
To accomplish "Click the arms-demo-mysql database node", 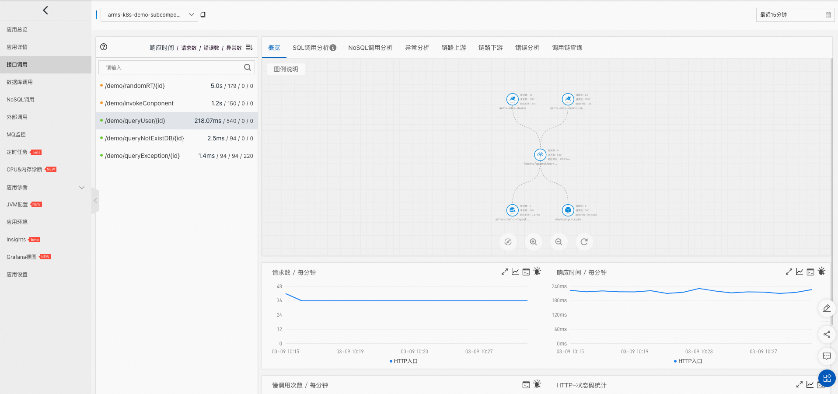I will point(513,210).
